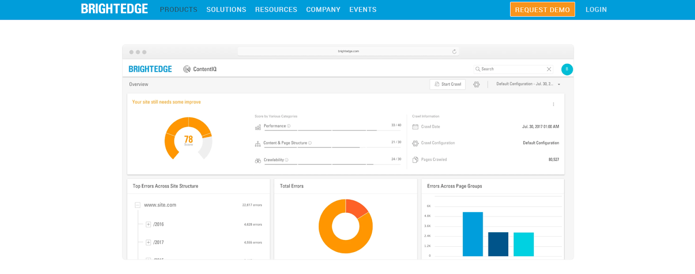Click the Crawlability info icon

click(x=287, y=160)
